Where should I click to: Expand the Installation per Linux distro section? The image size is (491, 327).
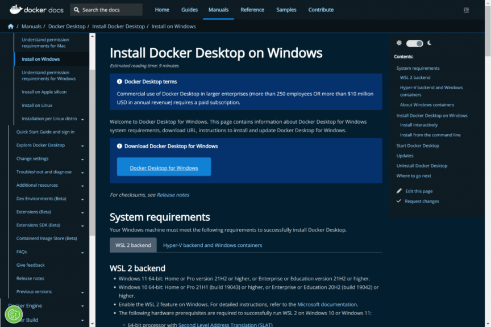[x=81, y=119]
